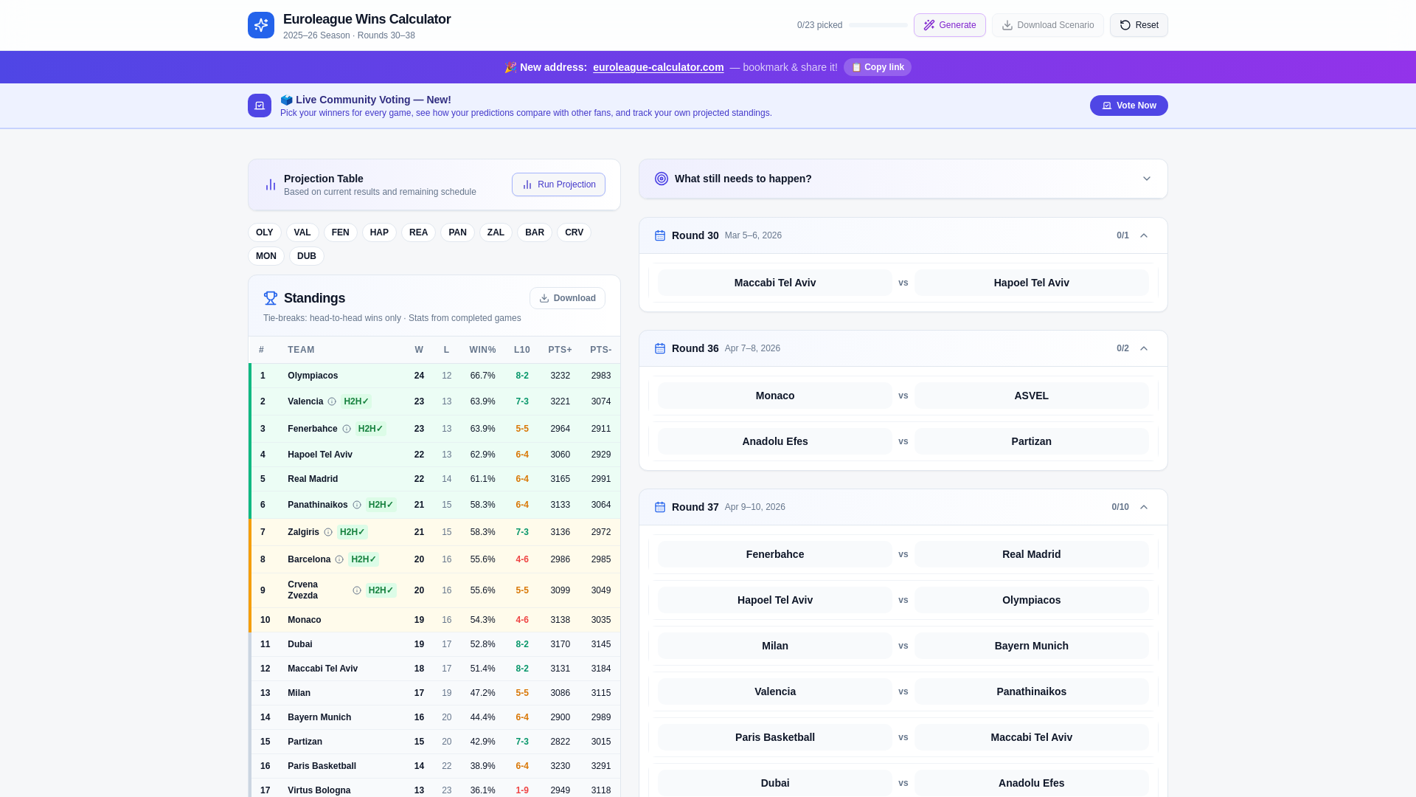Click the sparkle app logo icon

tap(260, 25)
